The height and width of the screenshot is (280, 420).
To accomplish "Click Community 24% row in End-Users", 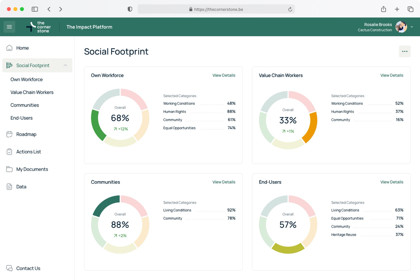I will coord(367,226).
